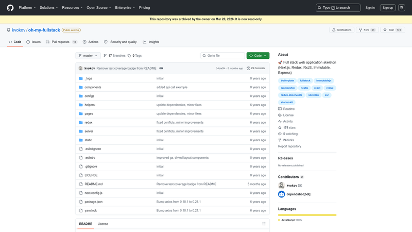Click the starter-kit topic tag
Screen dimensions: 412x232
click(287, 102)
